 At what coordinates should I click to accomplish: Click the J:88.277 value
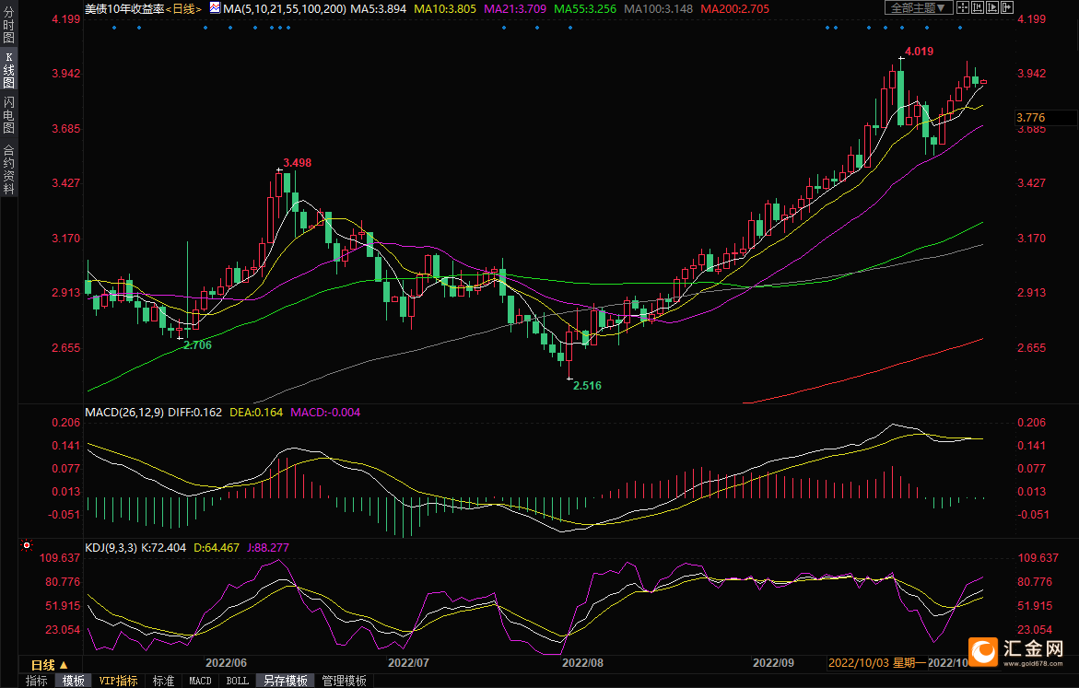pos(268,548)
